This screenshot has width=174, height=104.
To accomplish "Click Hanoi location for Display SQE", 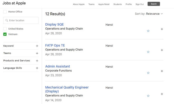I will click(x=109, y=25).
